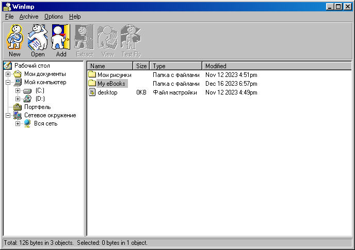Screen dimensions: 355x250
Task: Expand the Мои документы tree node
Action: pyautogui.click(x=8, y=74)
